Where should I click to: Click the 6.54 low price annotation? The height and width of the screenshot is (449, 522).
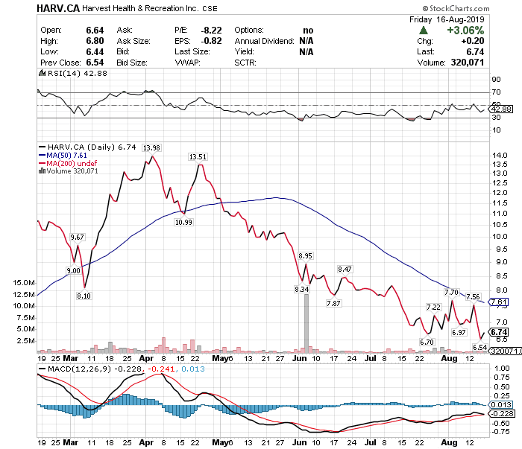coord(479,347)
